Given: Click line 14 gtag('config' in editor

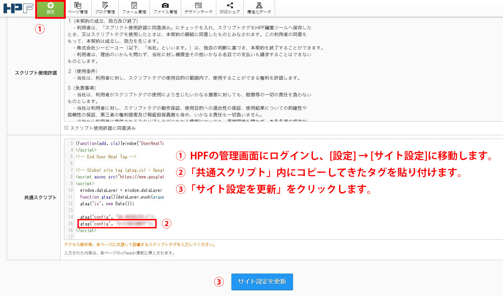Looking at the screenshot, I should (117, 217).
